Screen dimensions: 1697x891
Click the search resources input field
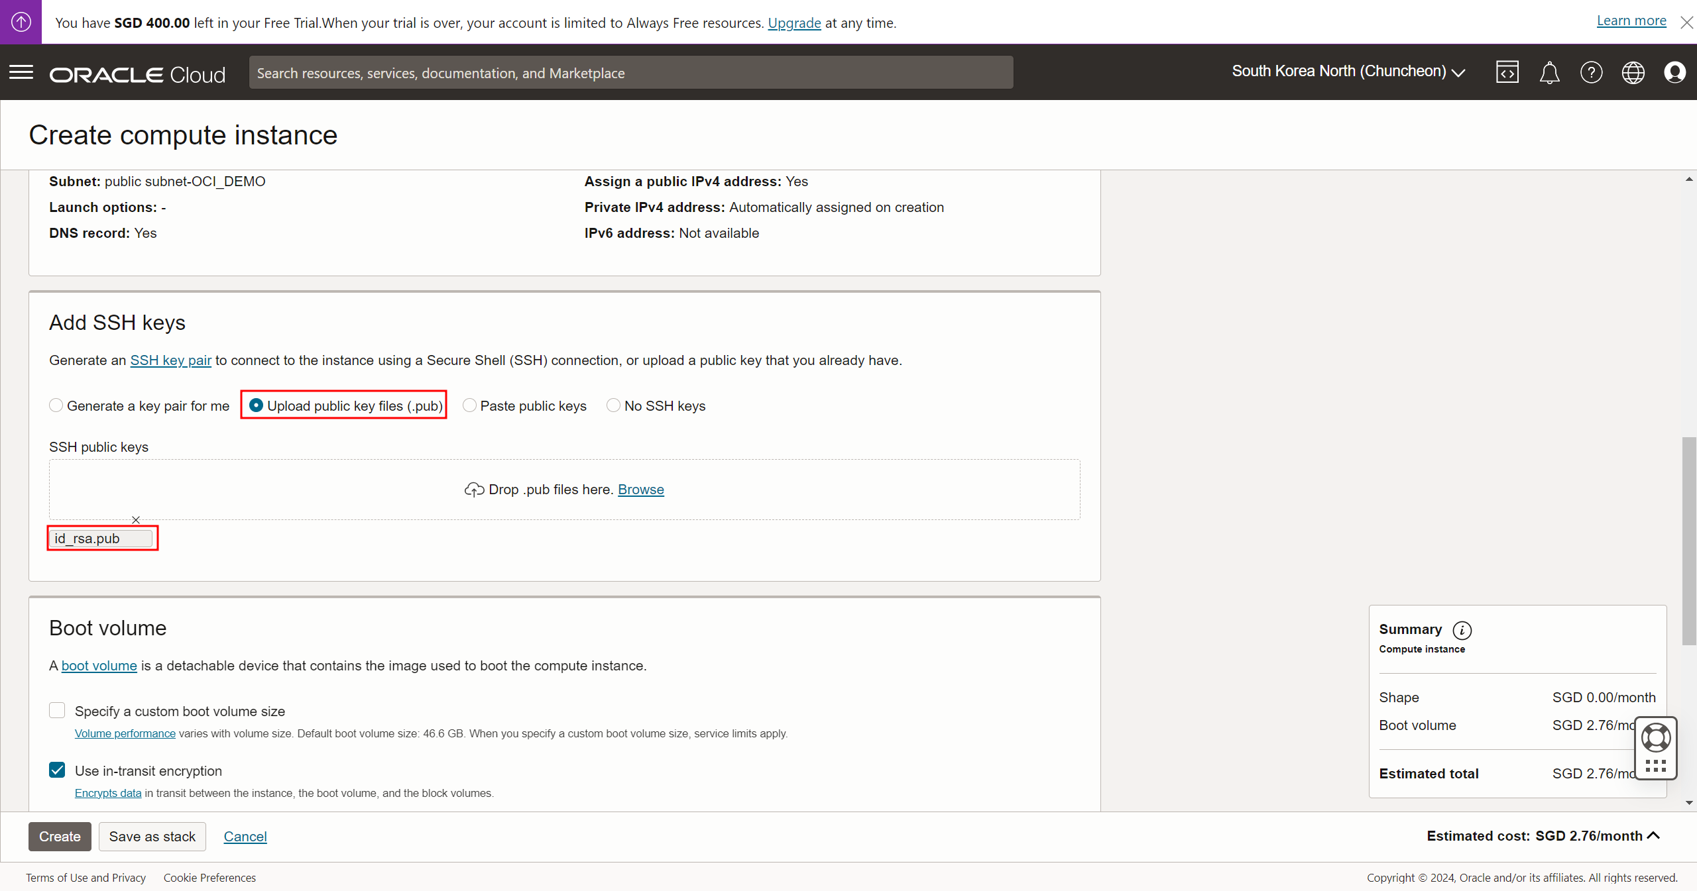[x=630, y=73]
